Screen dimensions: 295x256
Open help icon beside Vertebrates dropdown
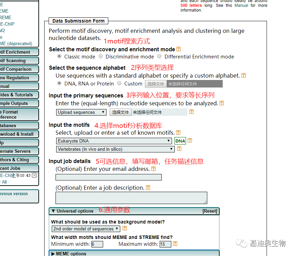pos(179,149)
